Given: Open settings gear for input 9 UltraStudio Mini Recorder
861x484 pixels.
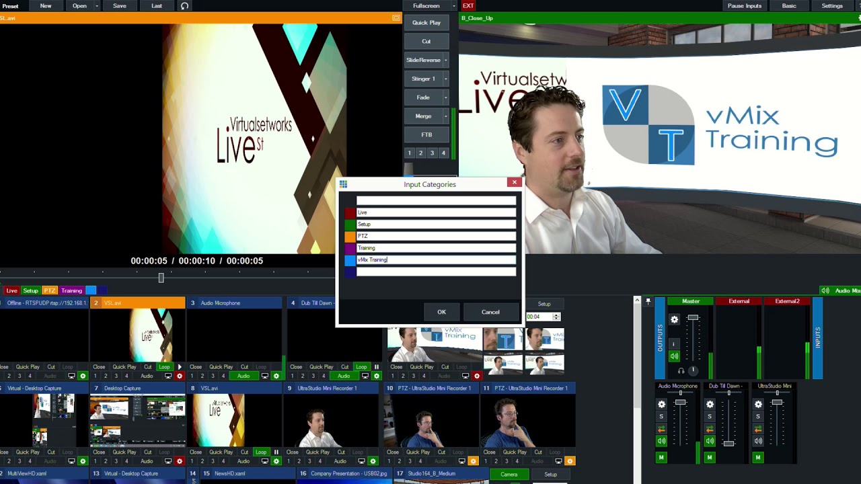Looking at the screenshot, I should coord(373,461).
